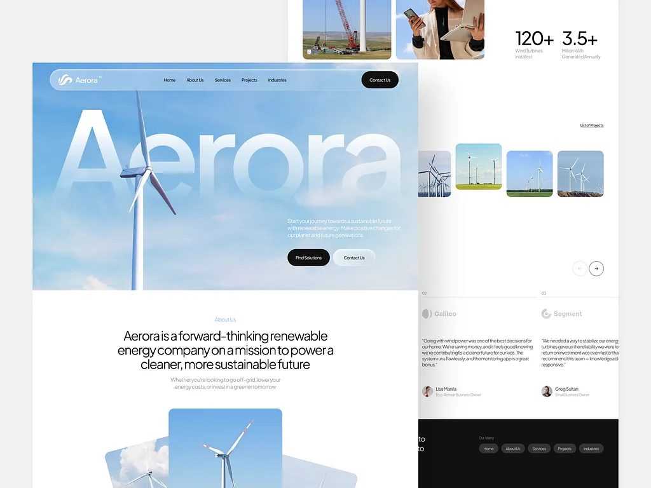
Task: Open the crane construction photo thumbnail
Action: coord(346,29)
